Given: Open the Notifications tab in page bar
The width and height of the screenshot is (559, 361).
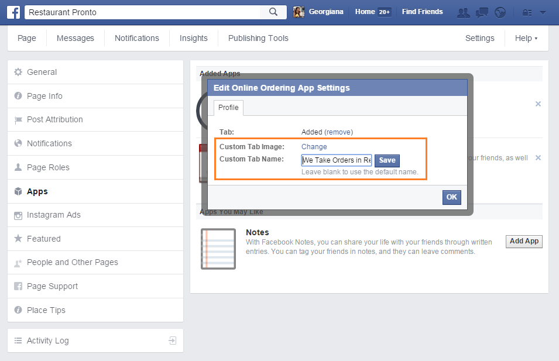Looking at the screenshot, I should [x=137, y=38].
